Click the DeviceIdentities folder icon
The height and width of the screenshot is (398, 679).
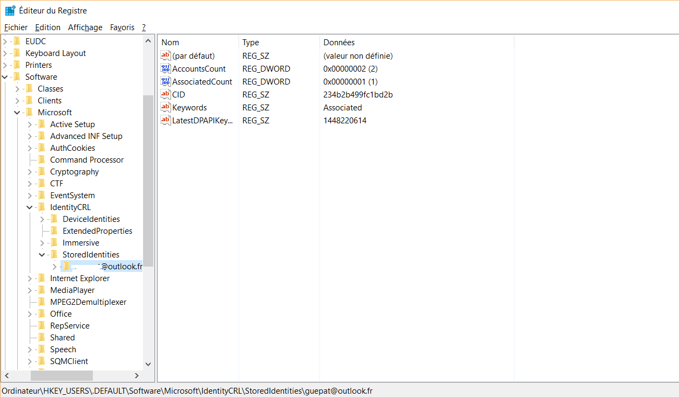tap(54, 219)
